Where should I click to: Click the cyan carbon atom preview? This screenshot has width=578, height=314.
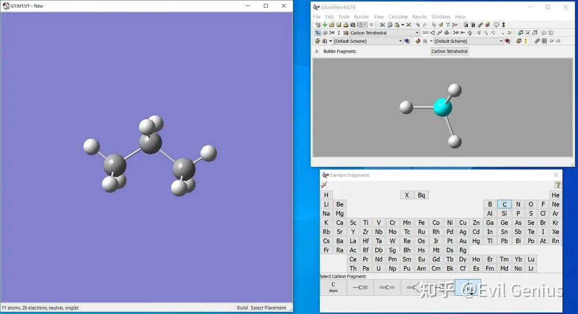443,107
